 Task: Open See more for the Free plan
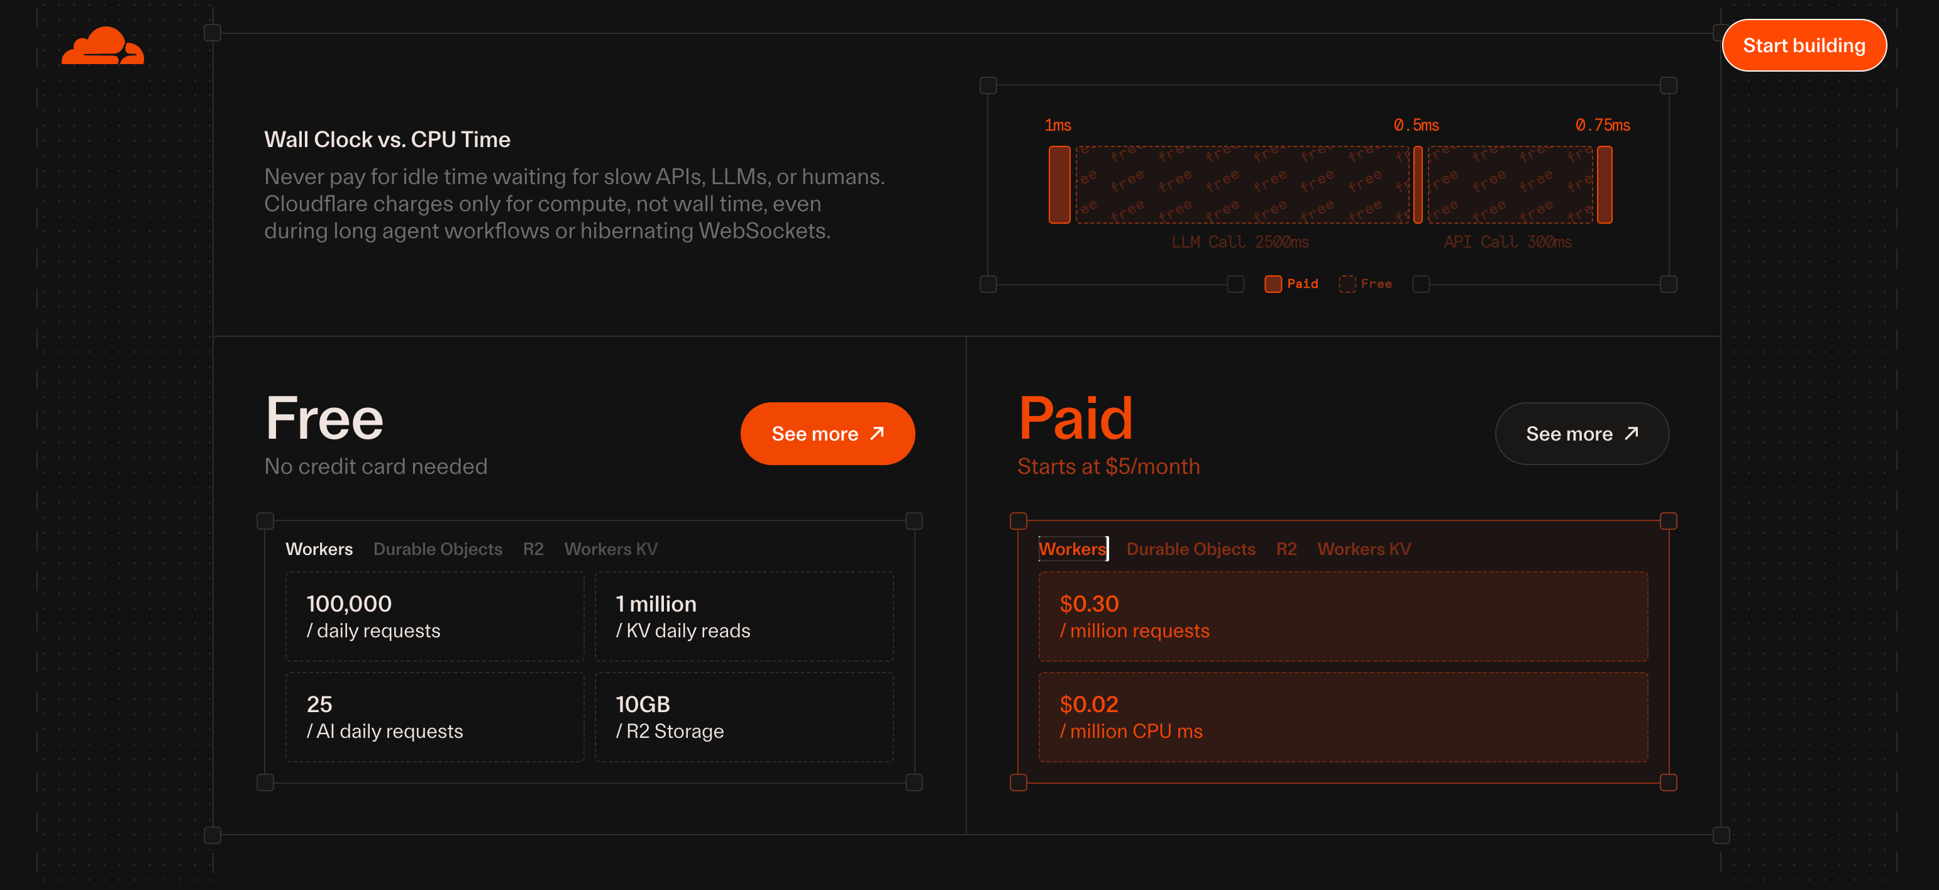(x=827, y=432)
